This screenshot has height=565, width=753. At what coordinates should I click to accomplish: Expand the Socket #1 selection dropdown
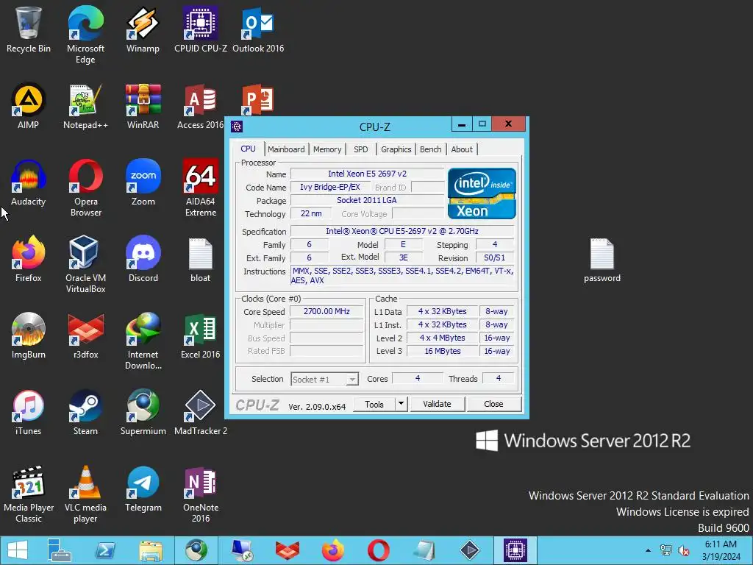click(352, 380)
